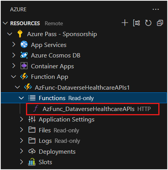The image size is (168, 170).
Task: Select the Logs Read-only item
Action: tap(59, 141)
